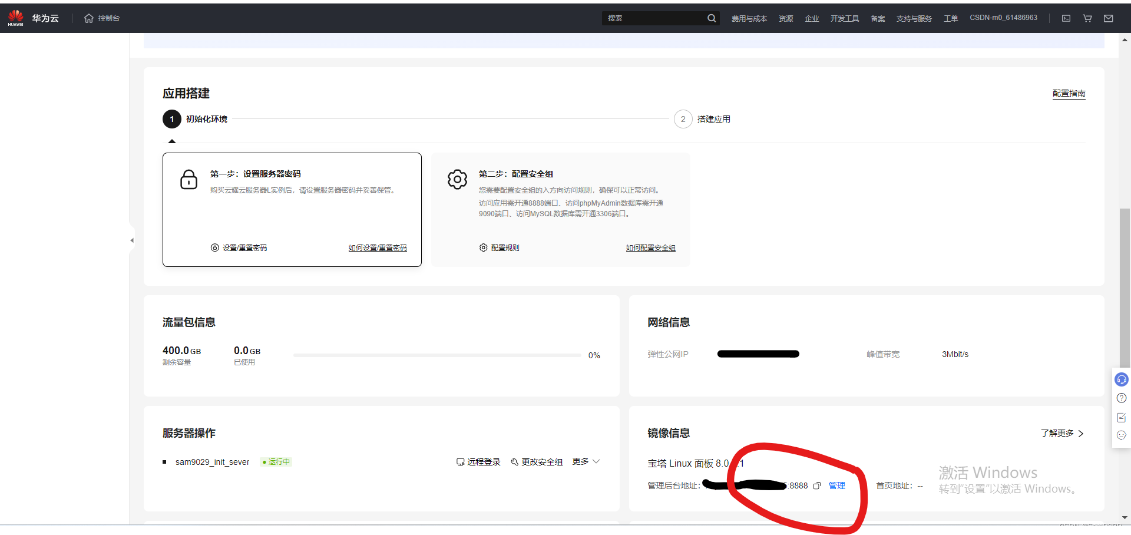This screenshot has width=1131, height=535.
Task: Click the search magnifier icon
Action: [x=712, y=18]
